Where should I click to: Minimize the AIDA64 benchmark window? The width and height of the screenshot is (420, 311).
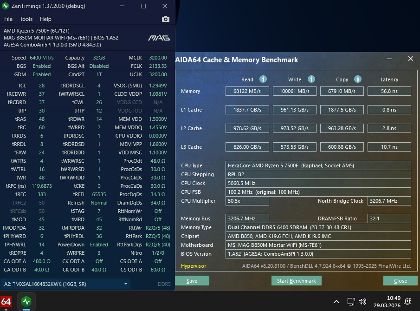click(389, 59)
